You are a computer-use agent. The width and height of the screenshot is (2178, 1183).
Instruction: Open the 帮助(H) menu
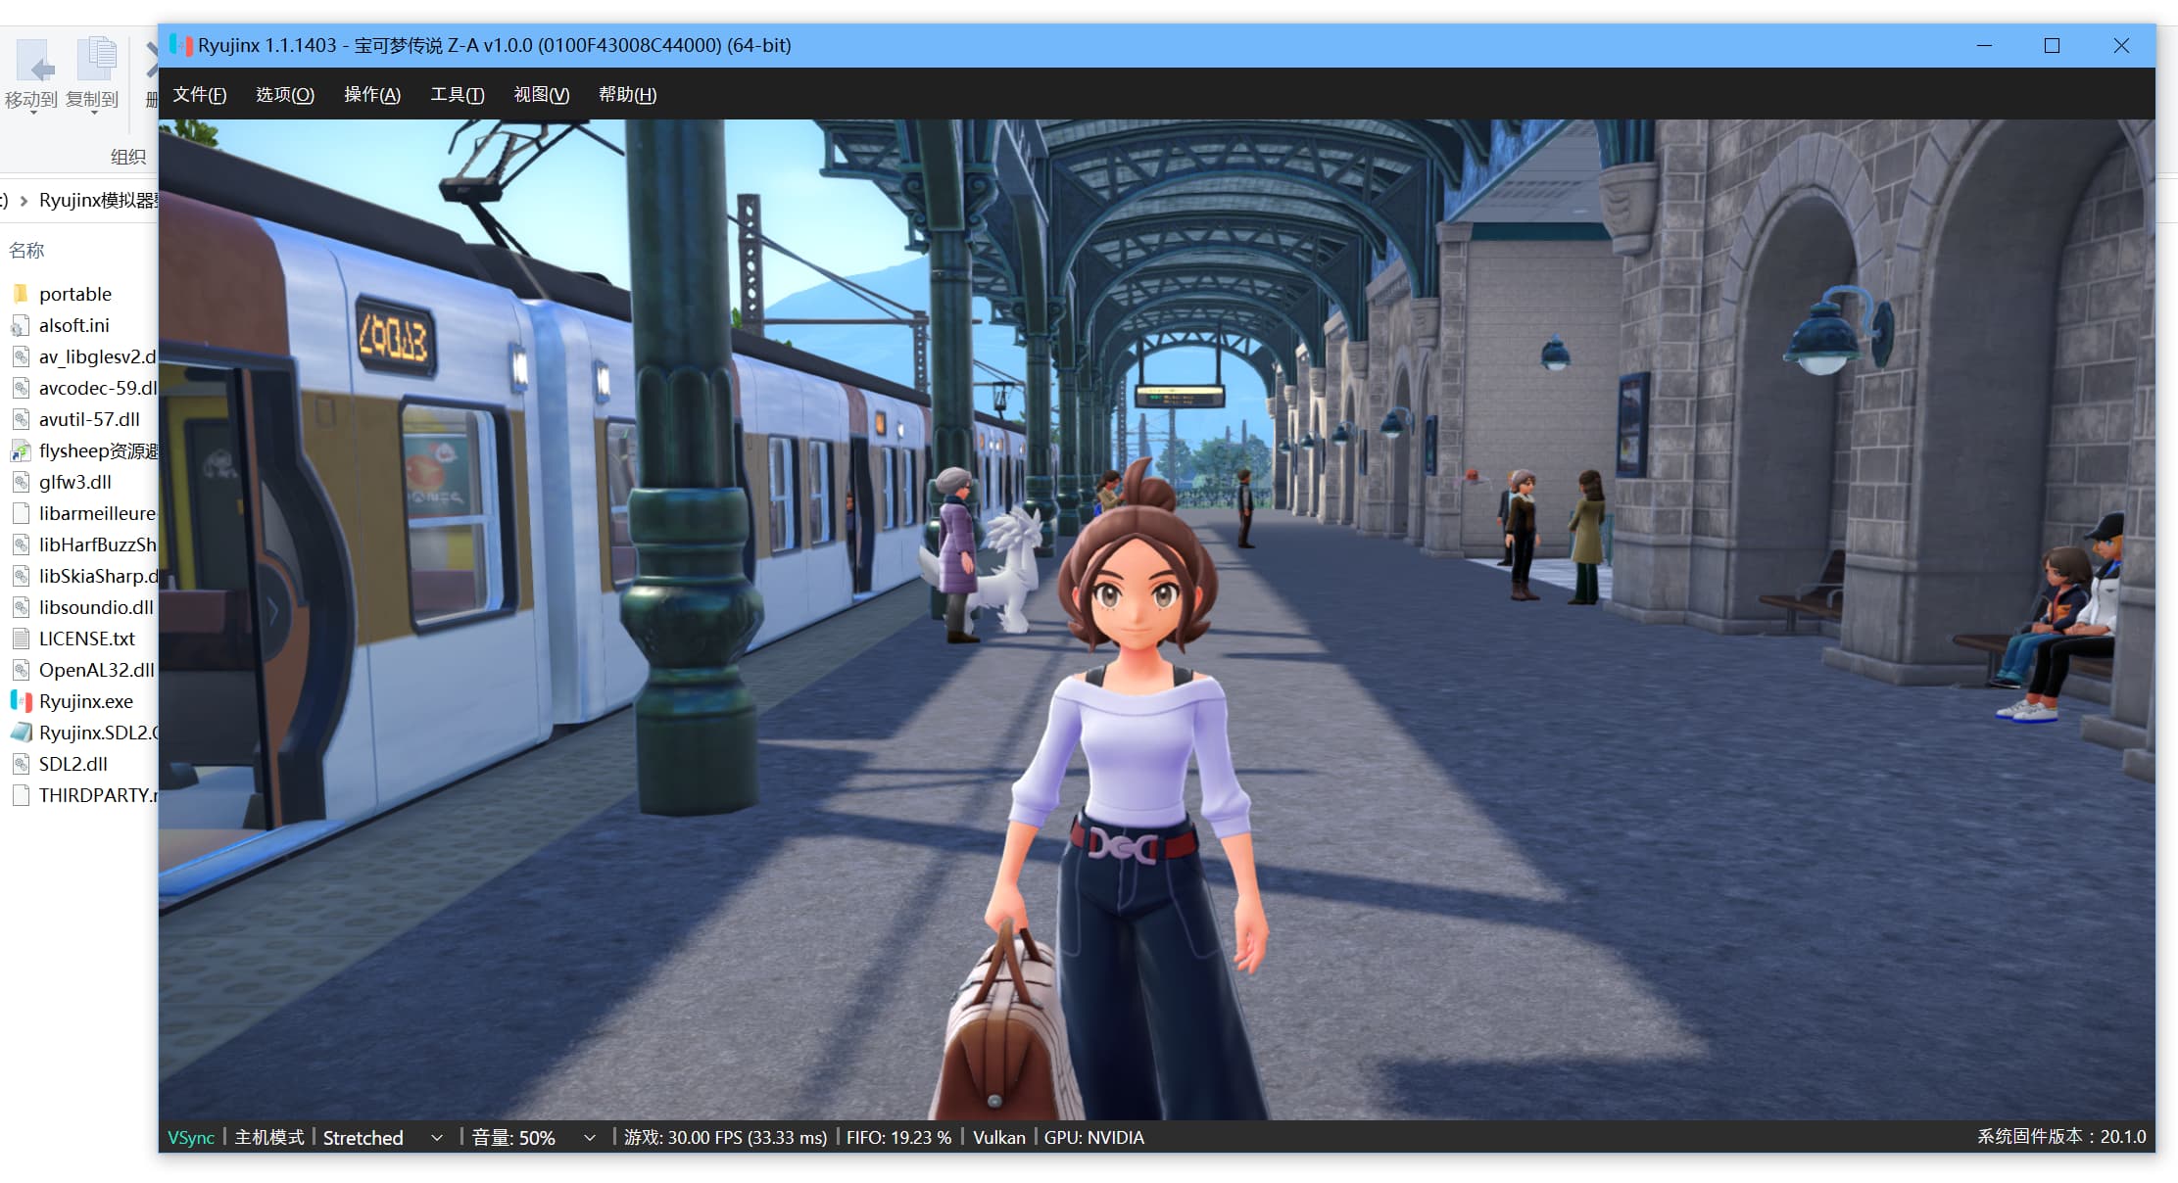click(627, 95)
